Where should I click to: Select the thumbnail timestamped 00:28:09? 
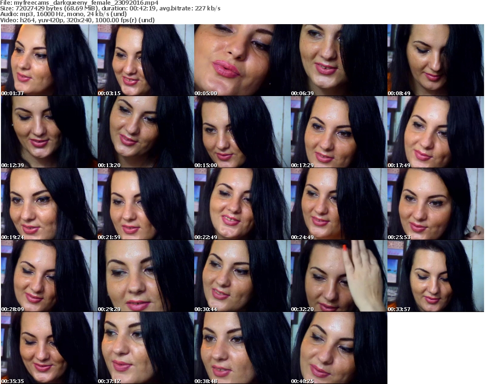click(49, 276)
